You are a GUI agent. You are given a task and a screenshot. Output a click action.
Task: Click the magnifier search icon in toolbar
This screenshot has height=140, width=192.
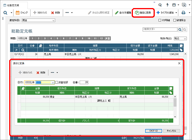click(5, 13)
